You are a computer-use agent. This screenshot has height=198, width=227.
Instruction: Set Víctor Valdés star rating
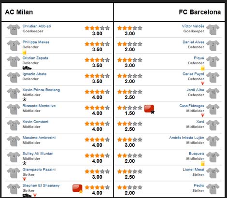click(x=130, y=28)
